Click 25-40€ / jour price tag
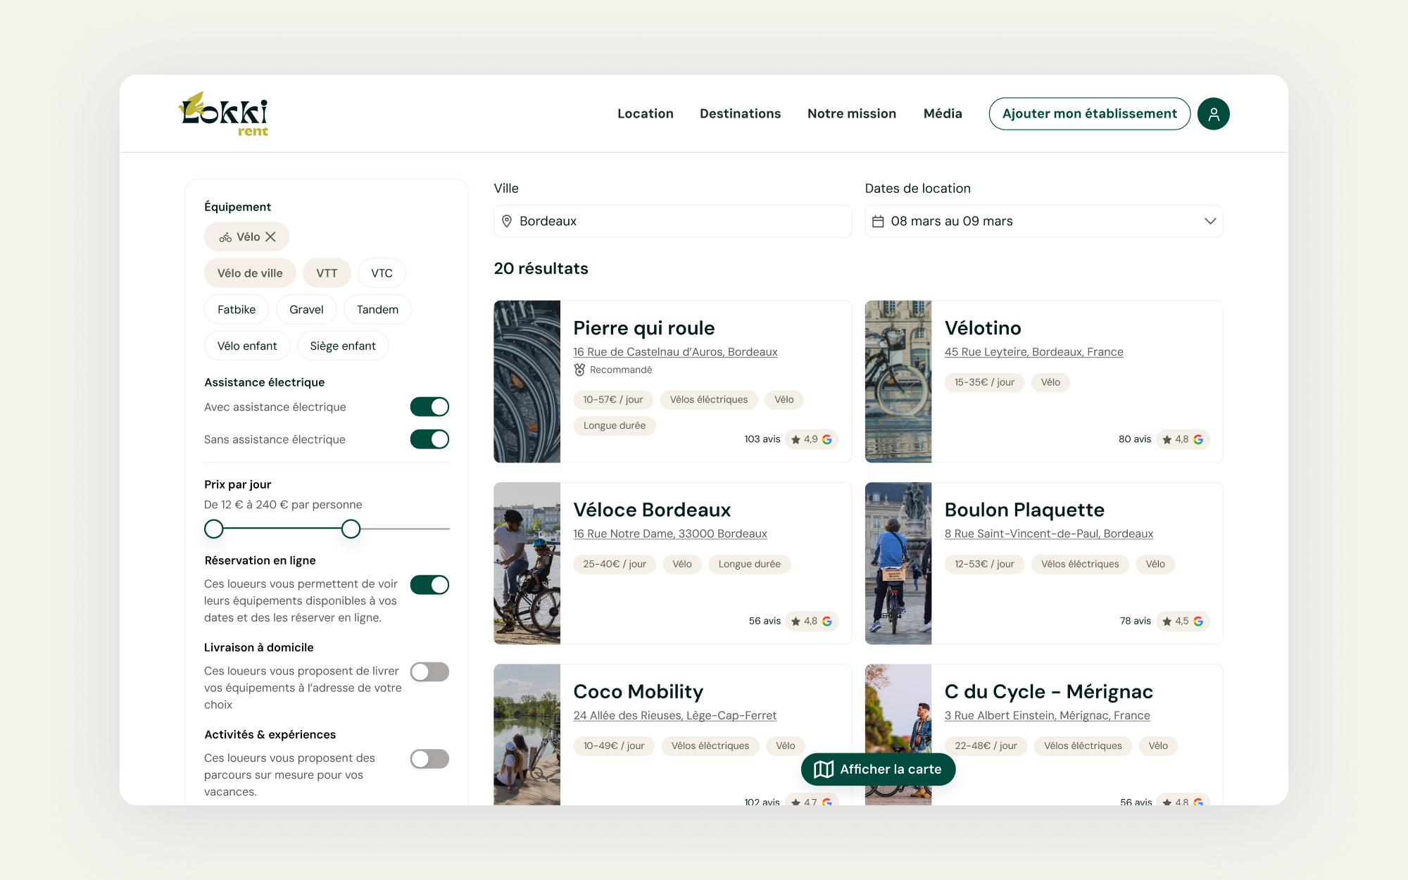Image resolution: width=1408 pixels, height=880 pixels. [x=615, y=564]
